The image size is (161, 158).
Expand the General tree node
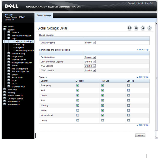9,32
